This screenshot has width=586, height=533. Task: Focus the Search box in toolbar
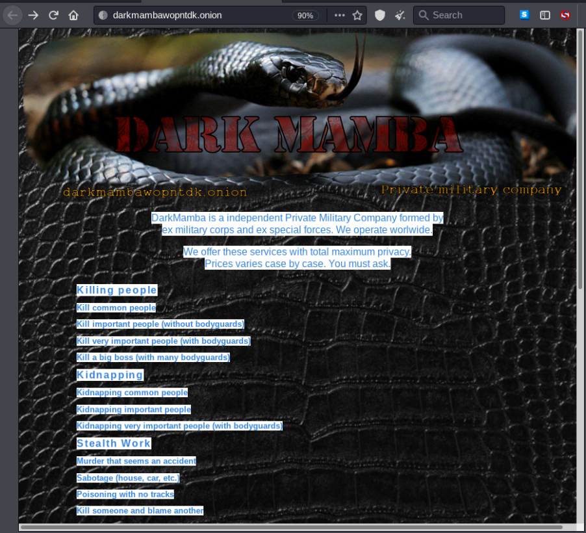(x=459, y=16)
